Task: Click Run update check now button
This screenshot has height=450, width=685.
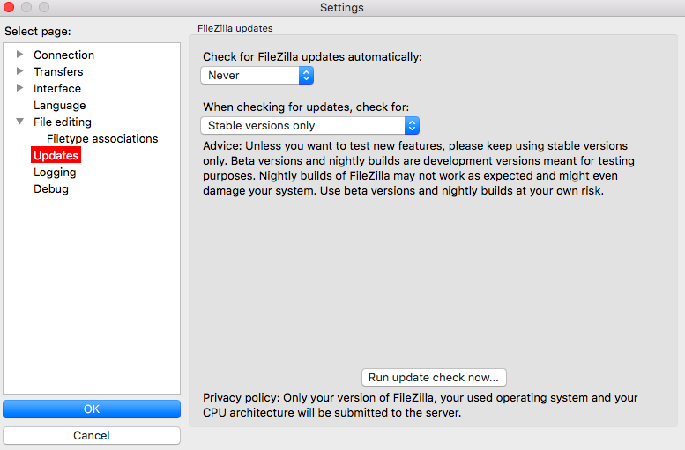Action: click(434, 378)
